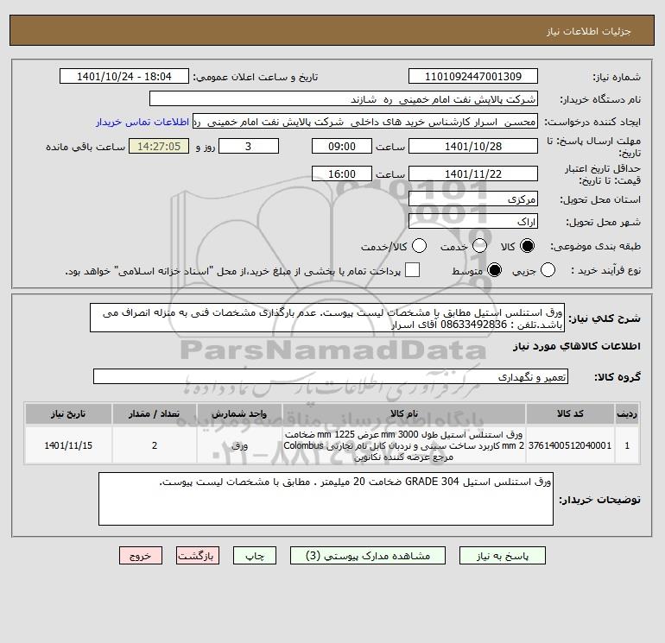Click row number 1 in the table
Image resolution: width=665 pixels, height=643 pixels.
point(627,445)
